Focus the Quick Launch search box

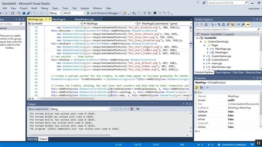(x=228, y=3)
